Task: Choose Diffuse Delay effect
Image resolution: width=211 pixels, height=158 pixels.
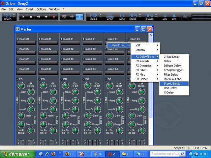Action: 174,66
